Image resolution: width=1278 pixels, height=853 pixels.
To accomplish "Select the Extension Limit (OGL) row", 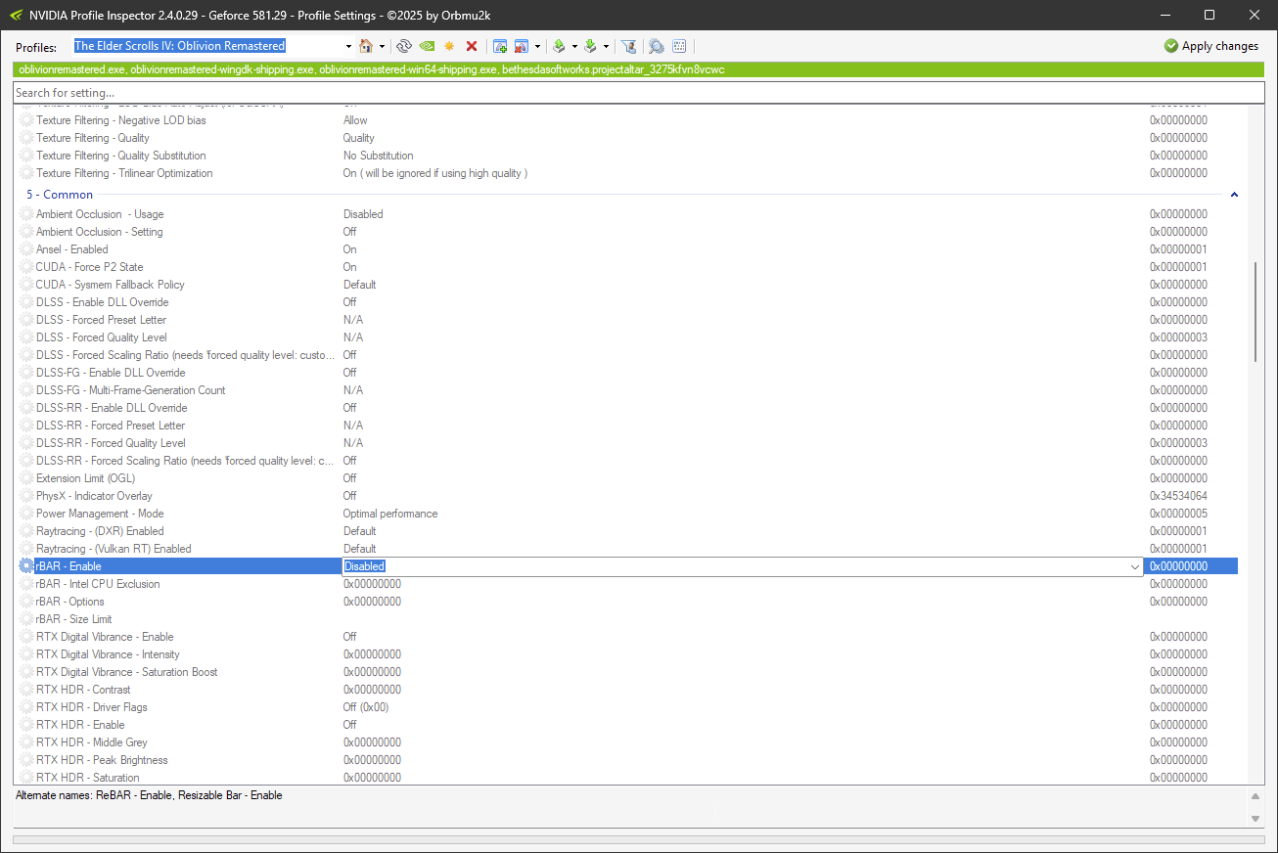I will 628,478.
